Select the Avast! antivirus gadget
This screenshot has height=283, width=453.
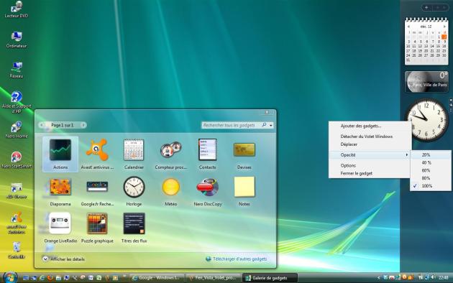(97, 154)
